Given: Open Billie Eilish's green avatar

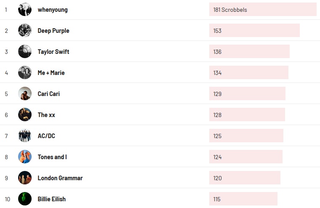Looking at the screenshot, I should coord(25,199).
